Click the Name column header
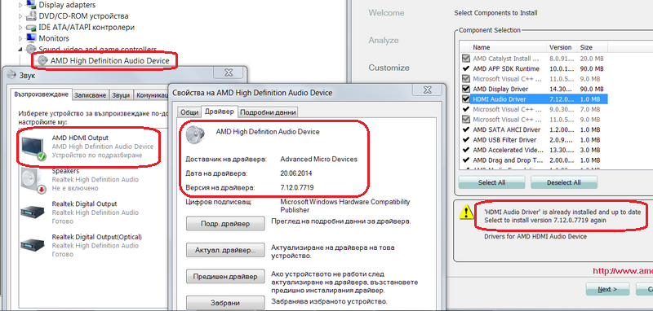 [x=482, y=47]
